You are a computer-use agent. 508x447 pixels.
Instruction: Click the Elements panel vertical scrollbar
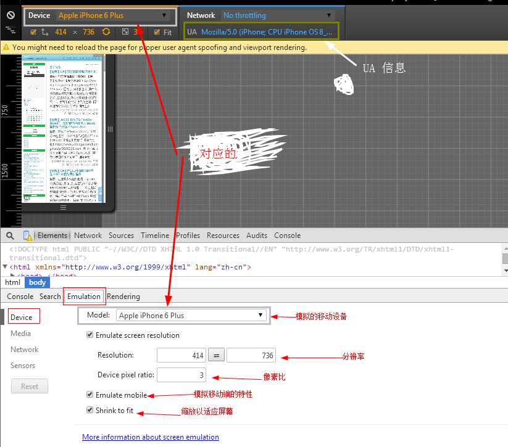[505, 260]
